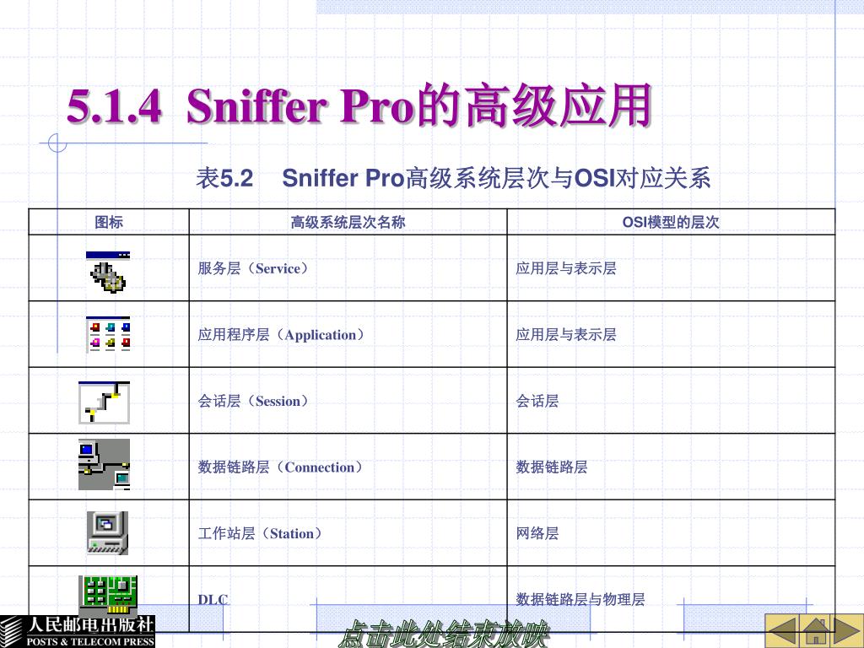Click the DLC green circuit board icon
This screenshot has height=648, width=864.
click(x=108, y=597)
